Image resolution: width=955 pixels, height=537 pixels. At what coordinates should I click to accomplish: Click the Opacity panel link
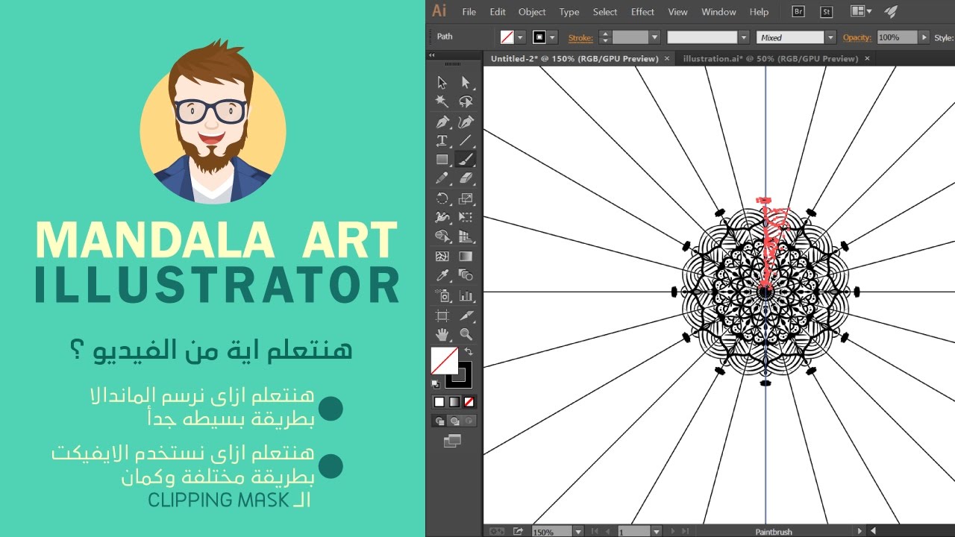(857, 37)
